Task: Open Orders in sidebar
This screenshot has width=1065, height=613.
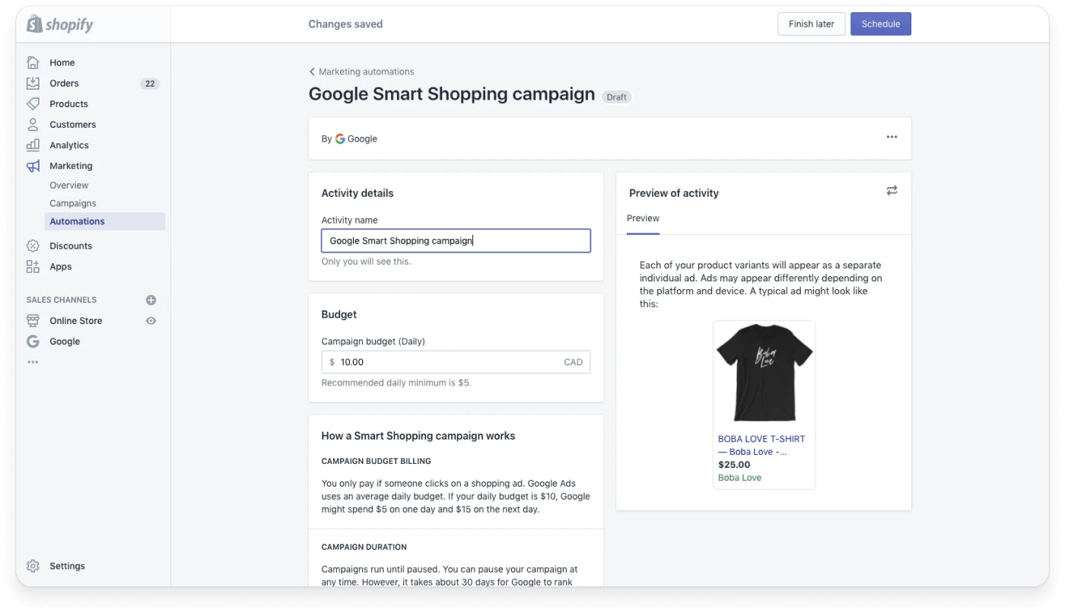Action: 64,83
